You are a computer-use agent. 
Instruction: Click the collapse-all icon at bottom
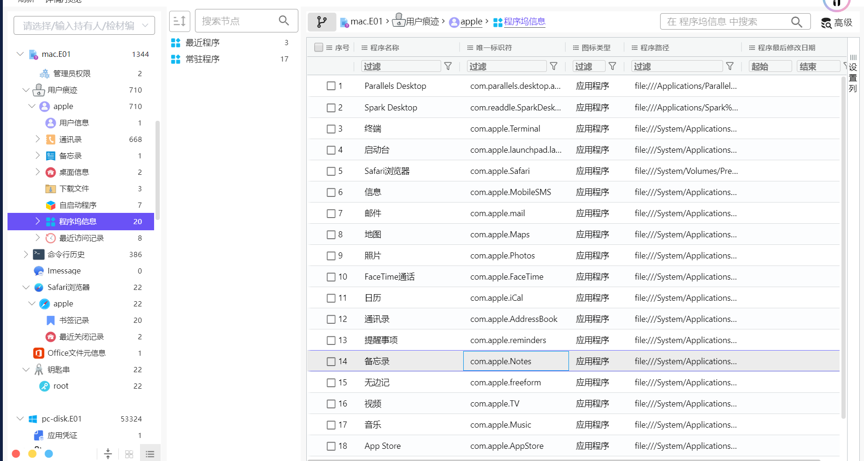point(108,453)
